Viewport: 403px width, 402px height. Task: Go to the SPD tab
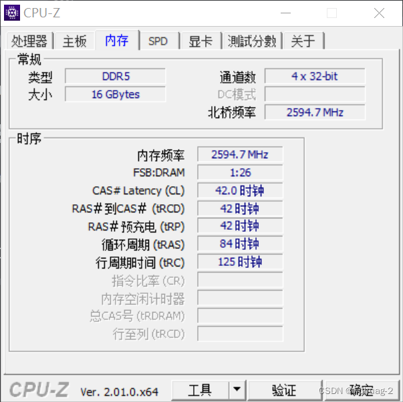pos(158,41)
